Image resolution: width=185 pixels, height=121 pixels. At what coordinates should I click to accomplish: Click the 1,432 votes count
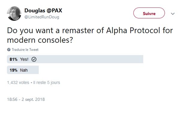pos(18,82)
